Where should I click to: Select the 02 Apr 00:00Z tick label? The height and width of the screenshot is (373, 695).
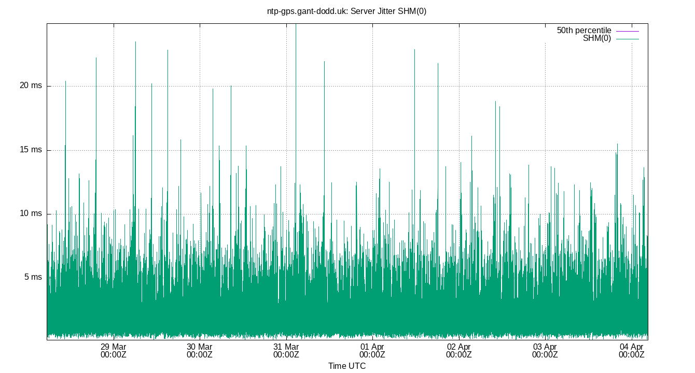[x=459, y=351]
